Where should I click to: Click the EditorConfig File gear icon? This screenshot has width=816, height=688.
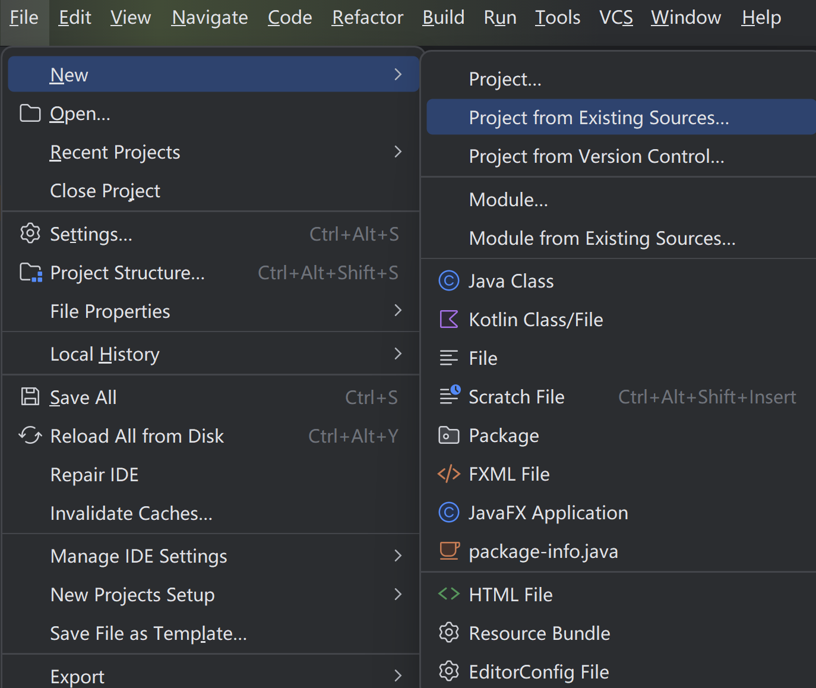click(x=449, y=671)
